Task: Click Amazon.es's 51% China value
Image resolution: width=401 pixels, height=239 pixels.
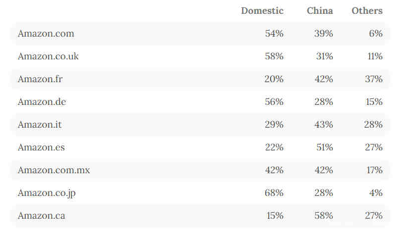Action: click(x=325, y=147)
